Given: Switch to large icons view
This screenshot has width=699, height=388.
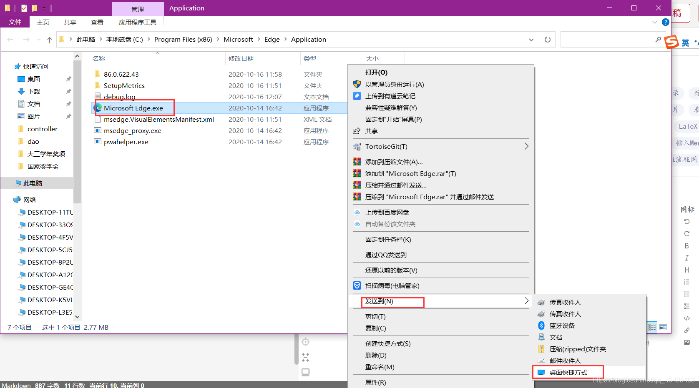Looking at the screenshot, I should click(x=663, y=328).
